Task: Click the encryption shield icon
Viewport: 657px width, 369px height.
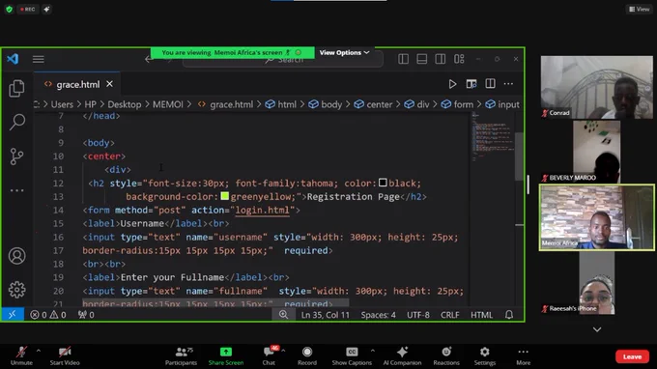Action: [10, 9]
